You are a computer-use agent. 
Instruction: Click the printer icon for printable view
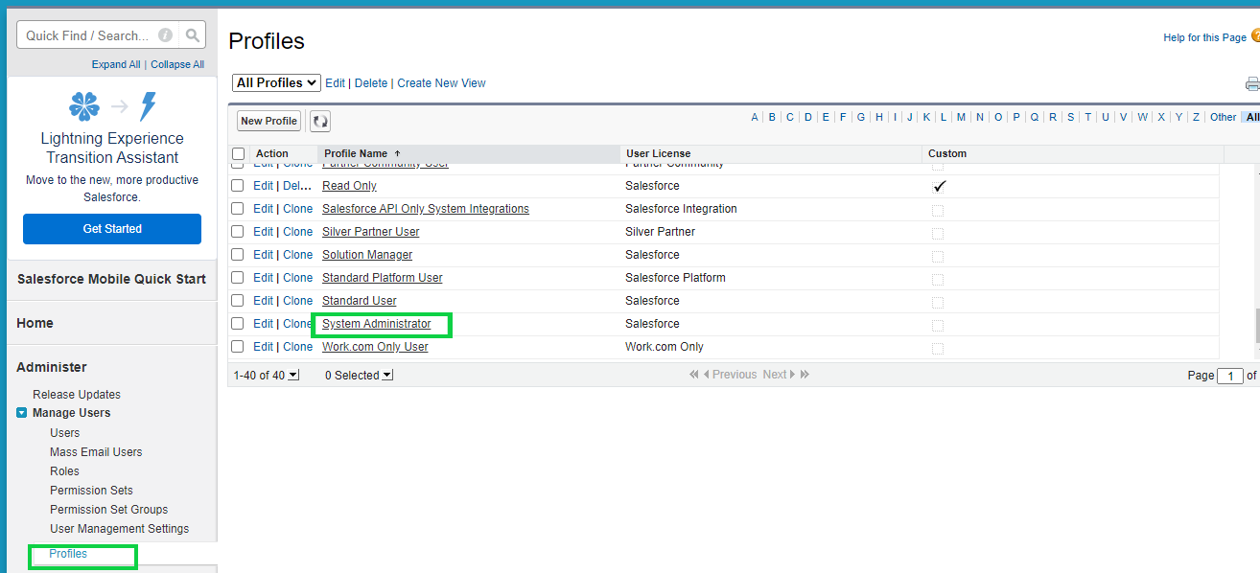tap(1252, 84)
